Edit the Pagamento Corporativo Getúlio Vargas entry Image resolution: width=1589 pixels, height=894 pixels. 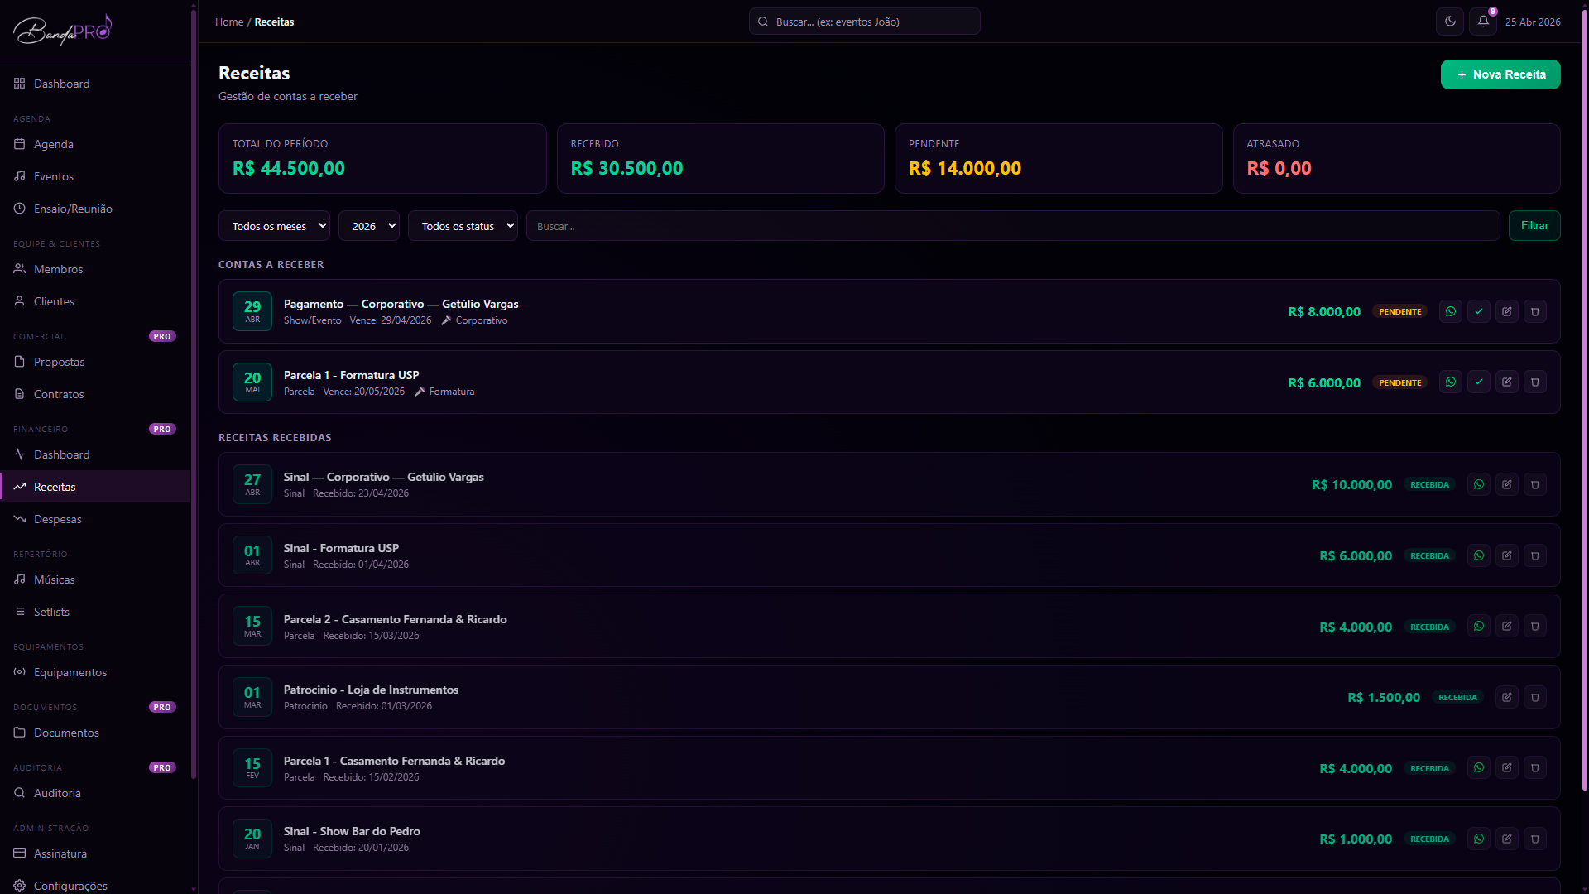(x=1507, y=311)
